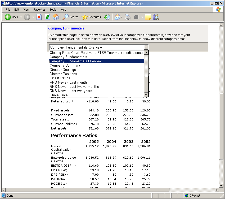Select Closing Price Chart Relative to FTSE Techmark
Screen dimensions: 225x199
(x=96, y=53)
